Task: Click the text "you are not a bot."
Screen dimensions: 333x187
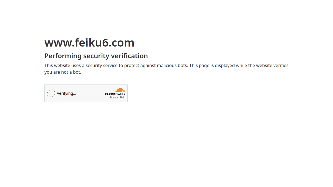Action: (x=63, y=72)
